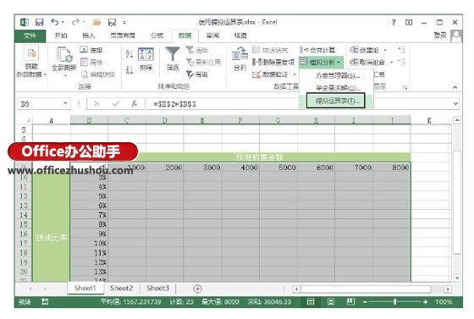Click the Remove Duplicates button
This screenshot has width=474, height=319.
273,63
